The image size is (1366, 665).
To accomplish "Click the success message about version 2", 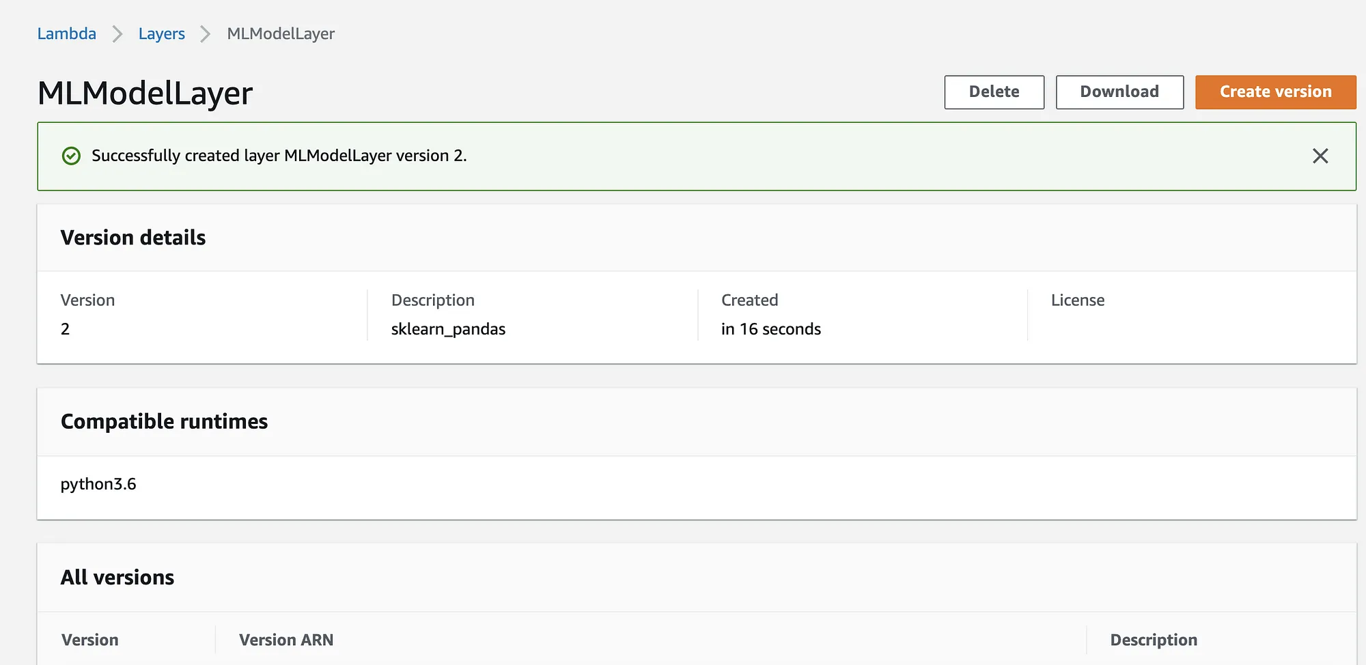I will point(279,156).
